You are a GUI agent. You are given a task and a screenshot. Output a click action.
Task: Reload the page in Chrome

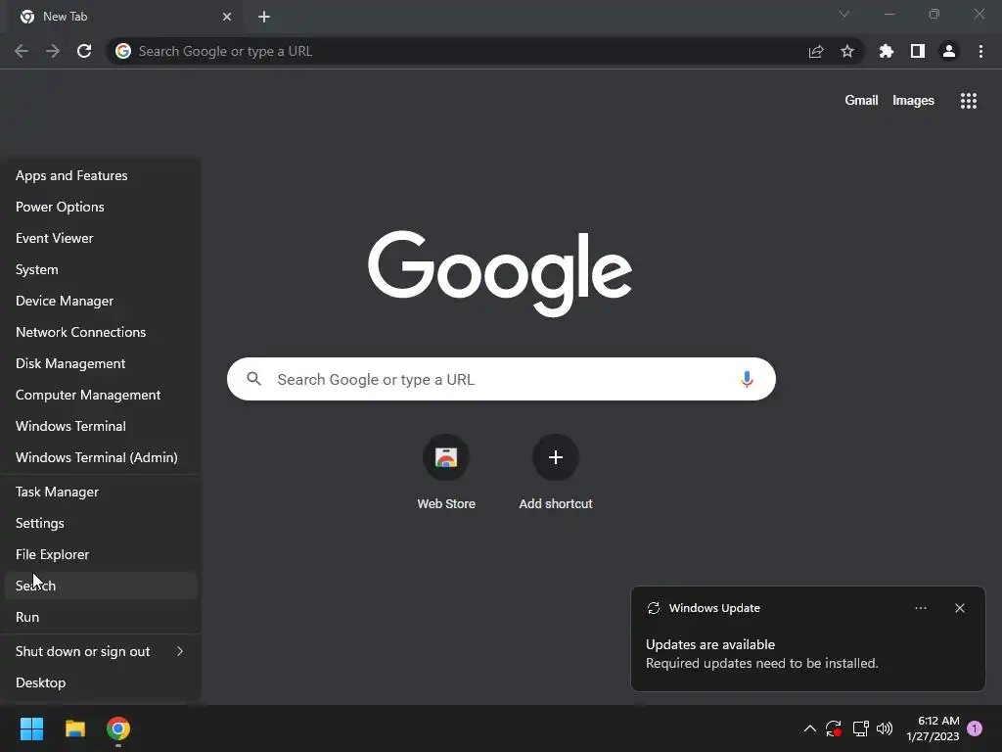tap(84, 51)
